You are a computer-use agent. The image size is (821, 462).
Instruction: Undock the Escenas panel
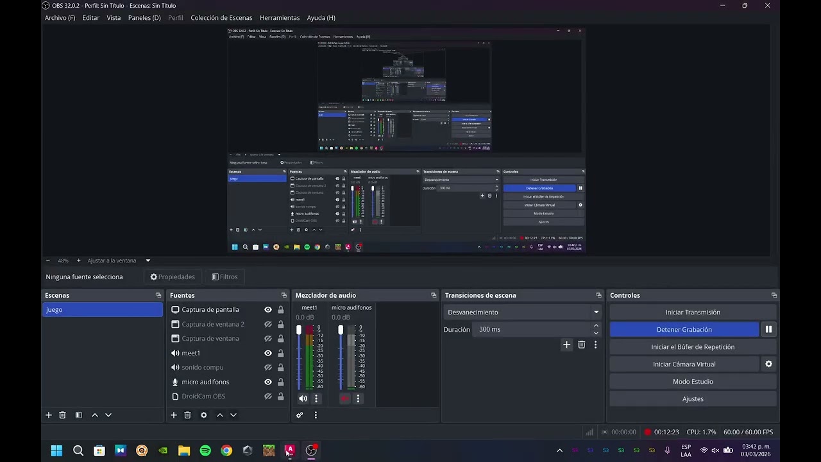pos(158,295)
